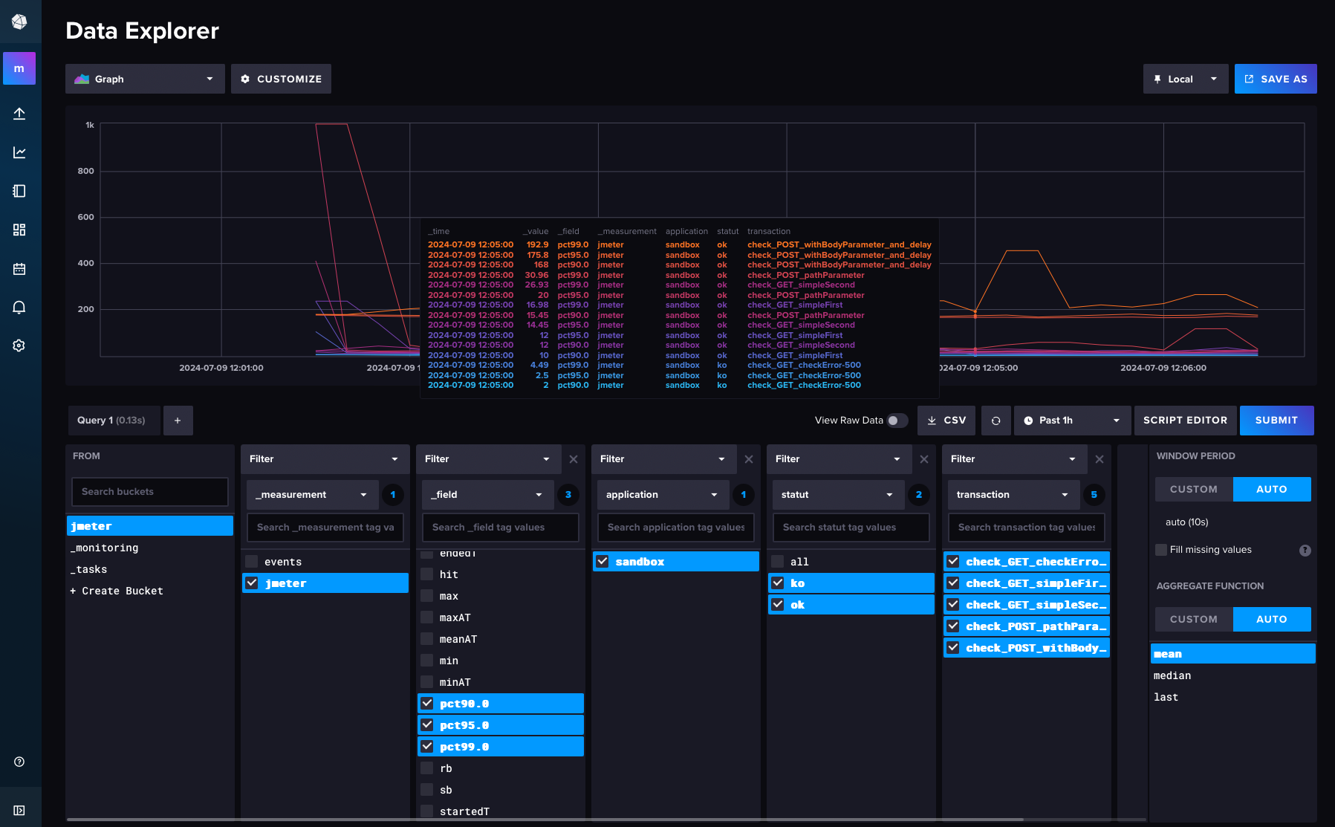Check the events measurement checkbox
The height and width of the screenshot is (827, 1335).
point(252,562)
